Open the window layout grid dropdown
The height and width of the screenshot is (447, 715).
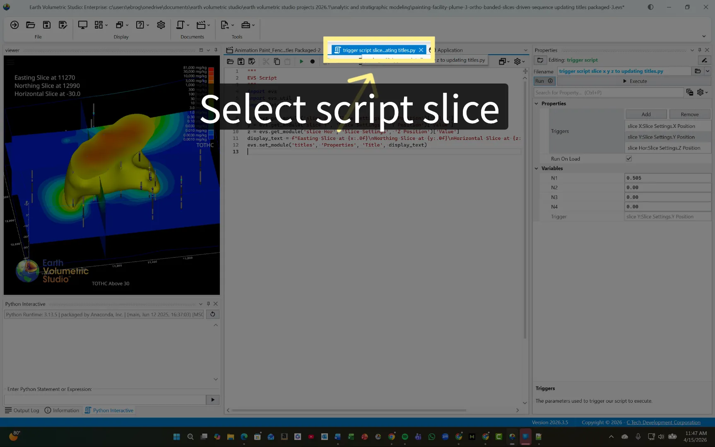[x=101, y=25]
